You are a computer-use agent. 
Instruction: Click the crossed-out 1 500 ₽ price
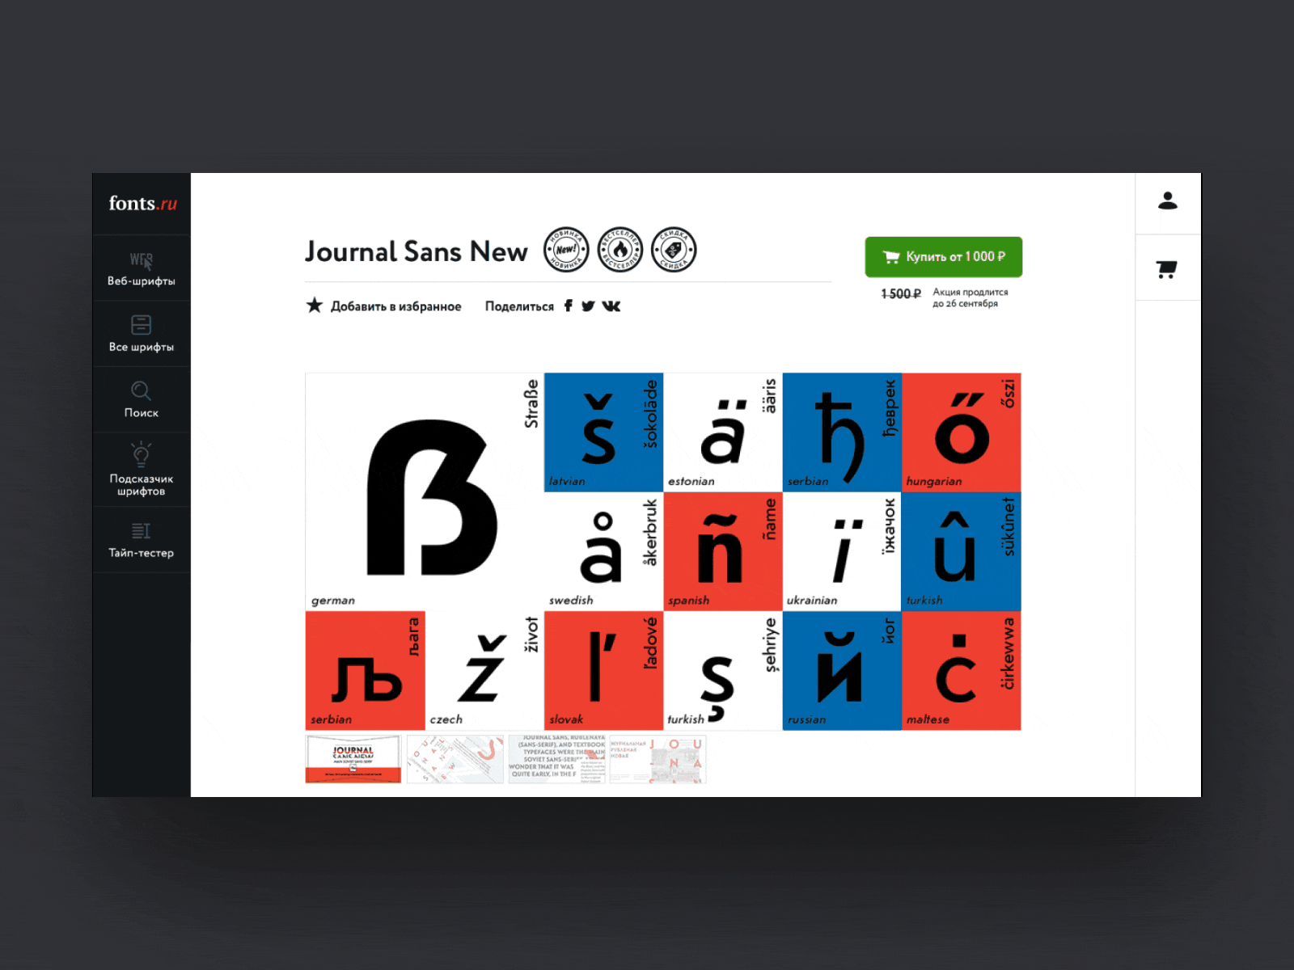[901, 294]
